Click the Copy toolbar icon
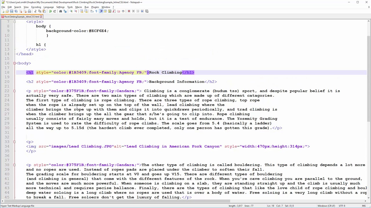 40,11
